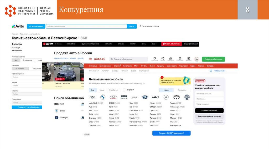Click Avito Найти search button
This screenshot has height=151, width=269.
132,26
